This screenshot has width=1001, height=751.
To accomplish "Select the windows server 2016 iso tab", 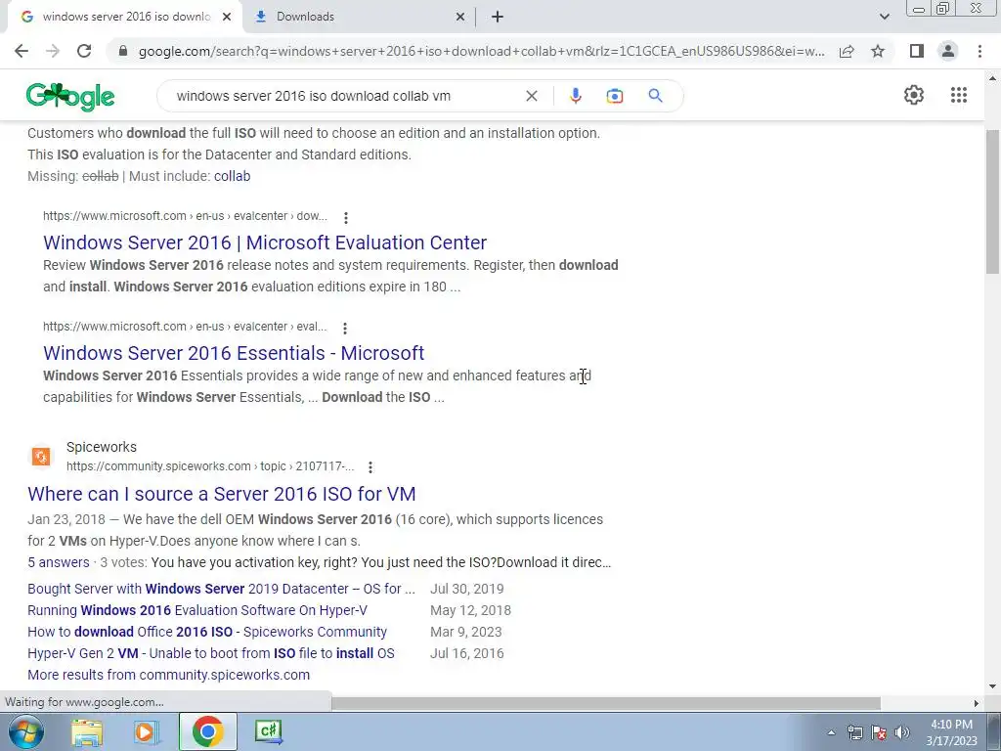I will [x=124, y=17].
